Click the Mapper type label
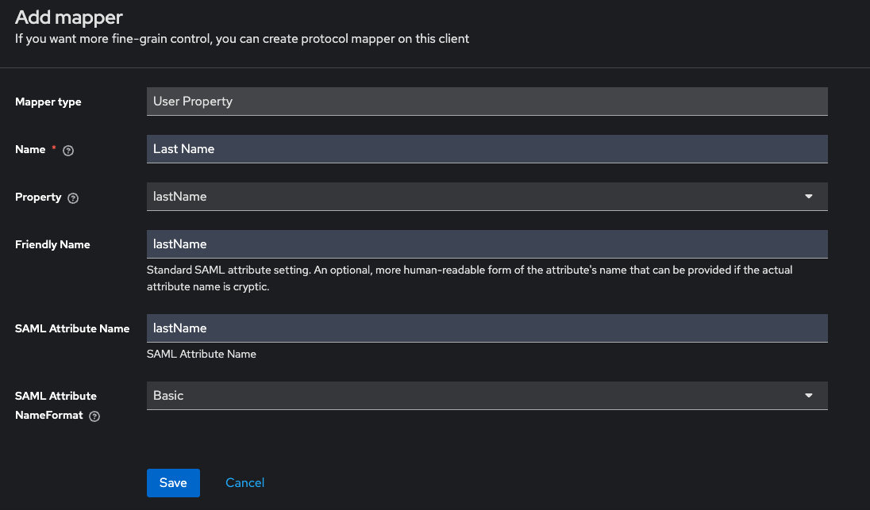This screenshot has width=870, height=510. [48, 102]
